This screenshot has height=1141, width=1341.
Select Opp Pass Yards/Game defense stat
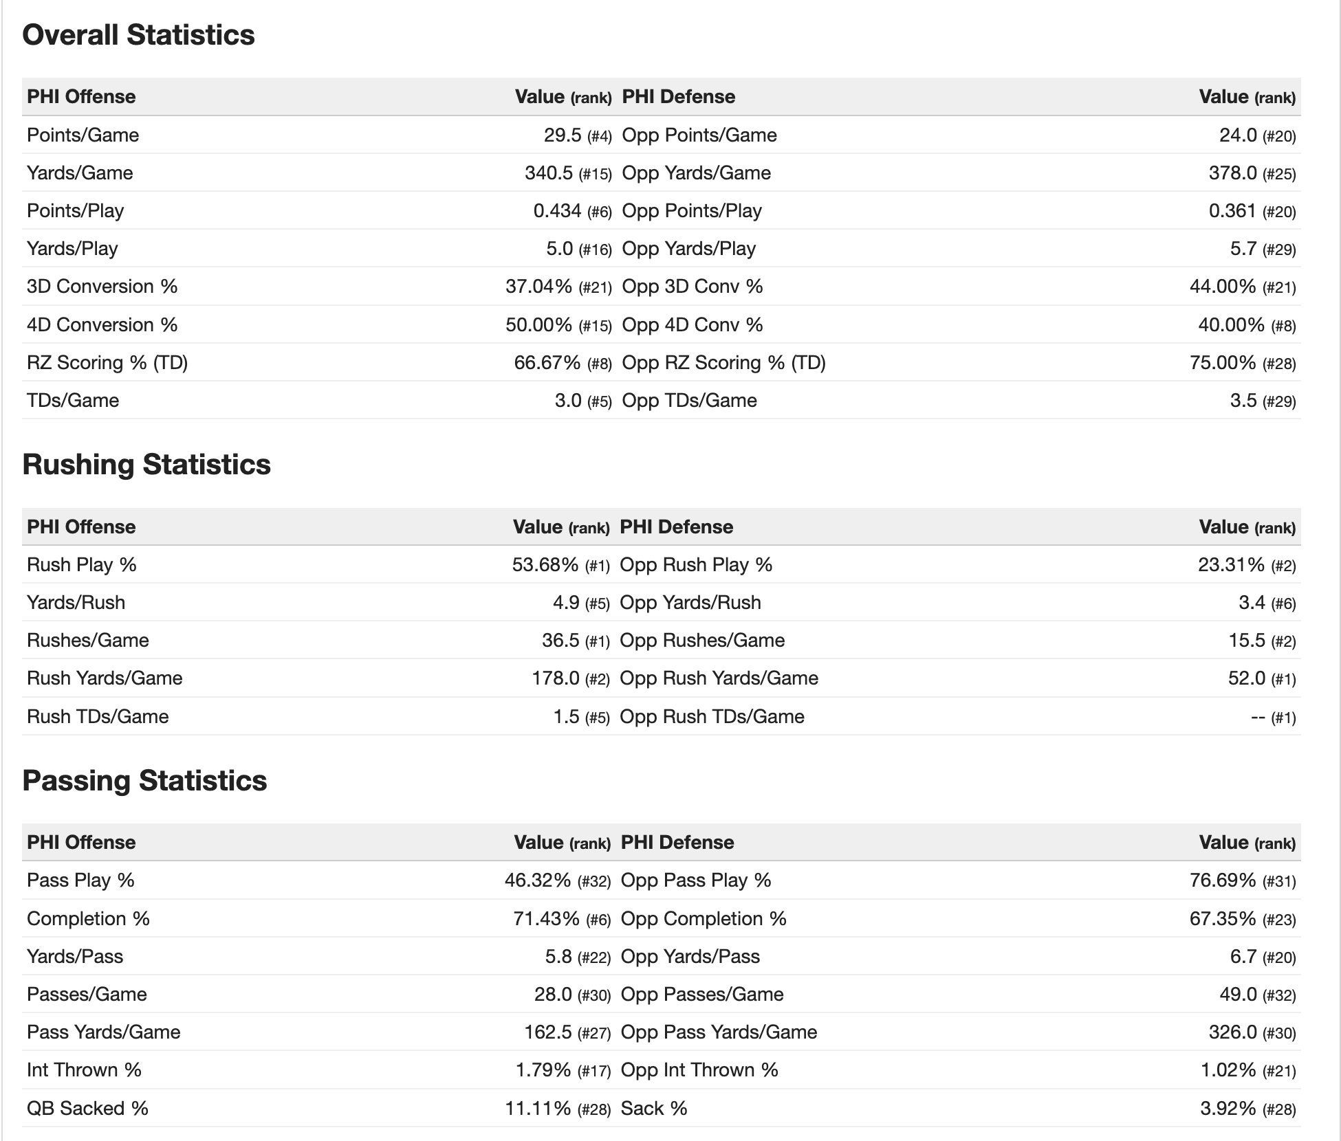click(x=719, y=1032)
